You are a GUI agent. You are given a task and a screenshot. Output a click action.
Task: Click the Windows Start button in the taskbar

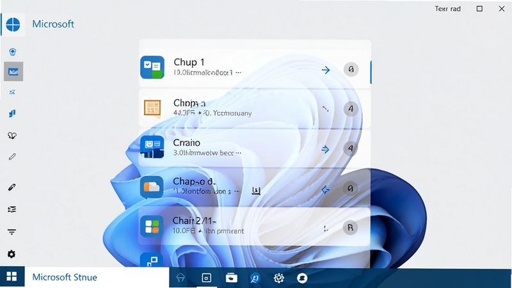[12, 276]
